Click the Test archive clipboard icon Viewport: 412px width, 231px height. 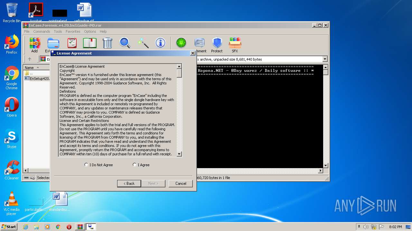click(72, 43)
